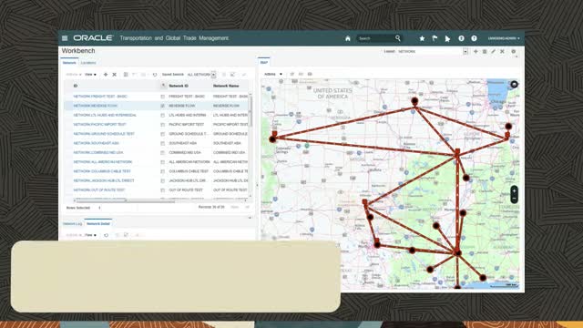This screenshot has height=328, width=583.
Task: Open the help icon in header
Action: [474, 38]
